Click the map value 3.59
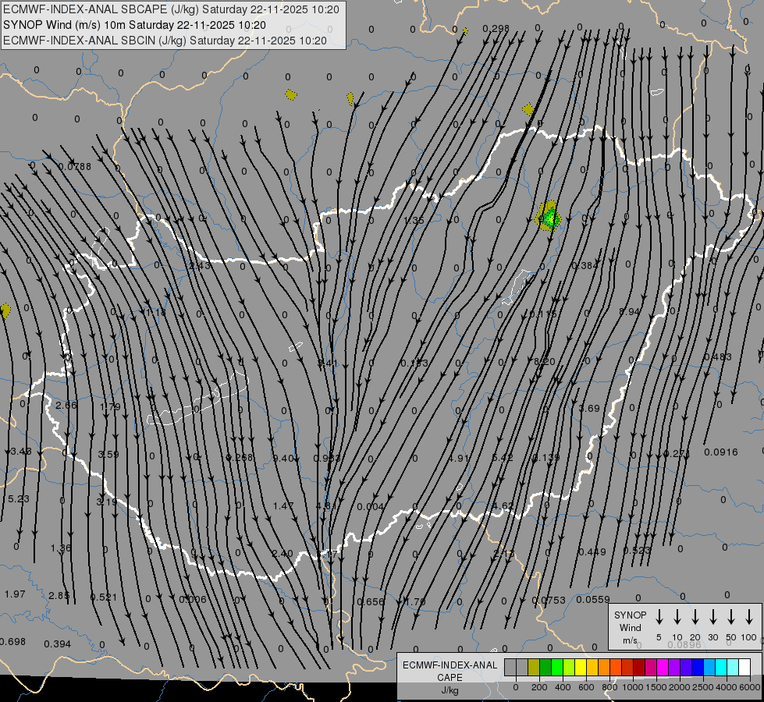Screen dimensions: 764x702 click(108, 454)
